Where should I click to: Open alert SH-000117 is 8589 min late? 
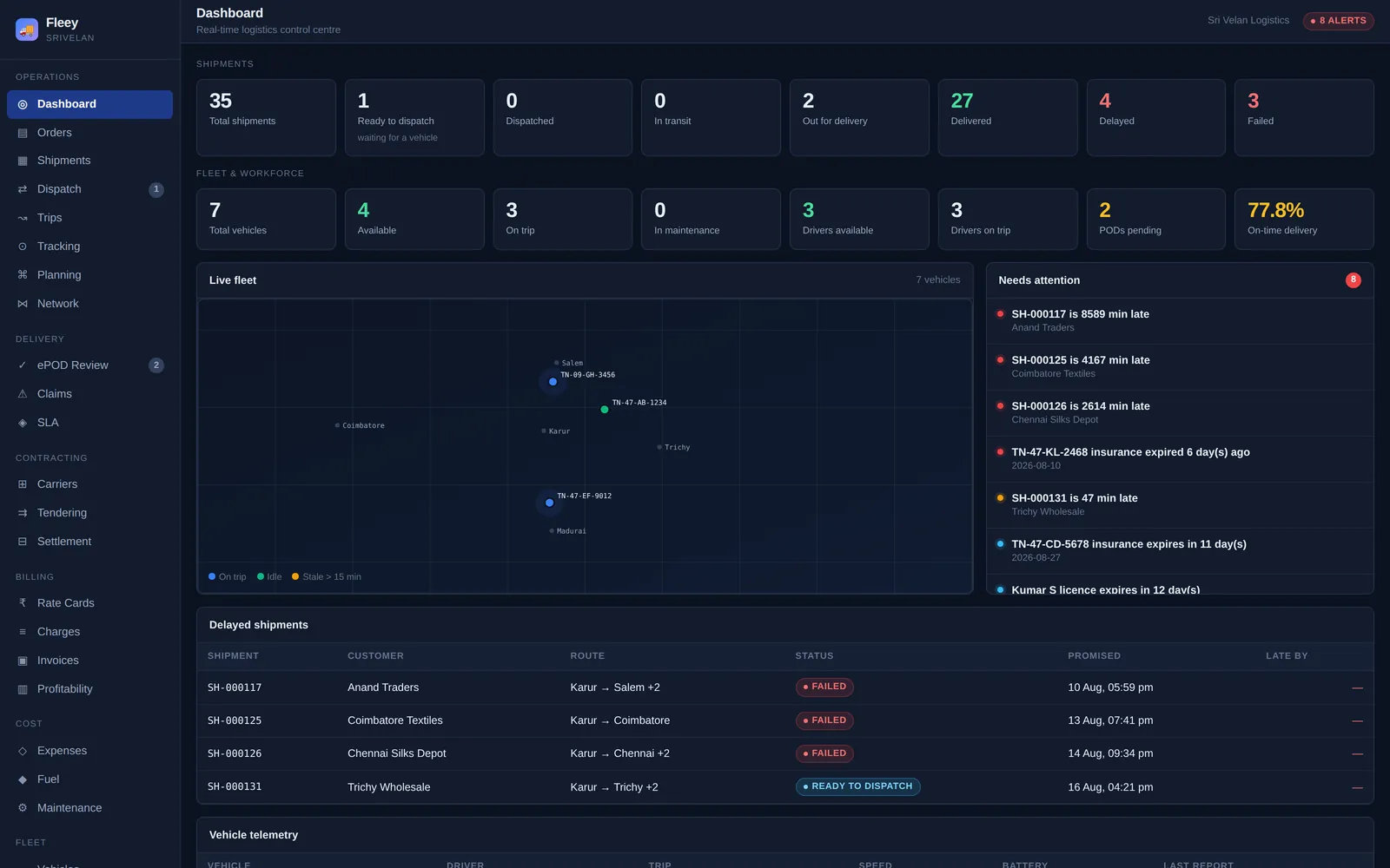[x=1180, y=321]
